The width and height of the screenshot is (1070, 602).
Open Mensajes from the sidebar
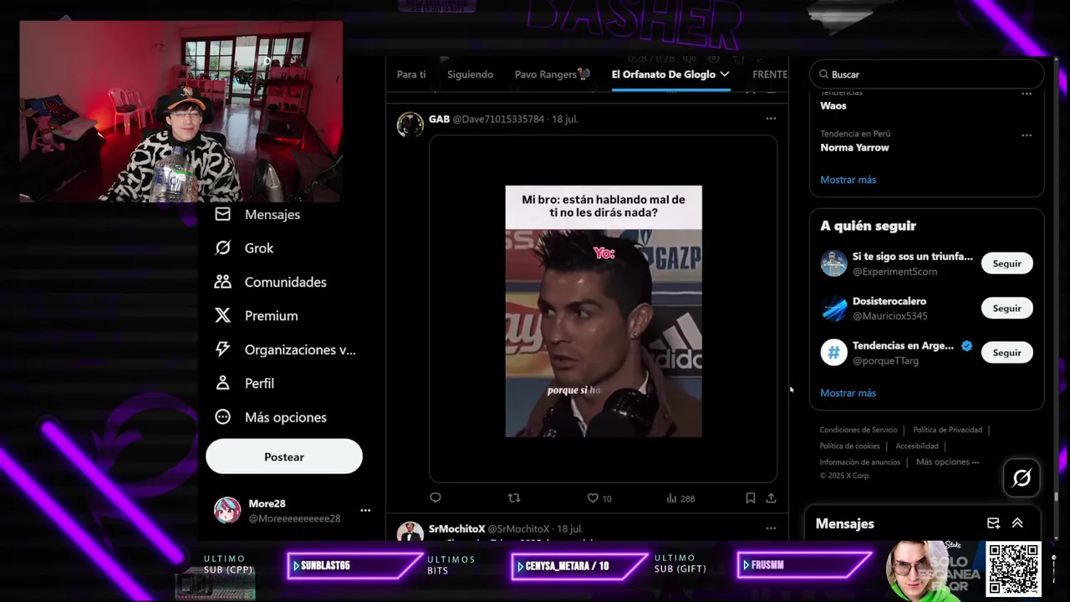[258, 215]
